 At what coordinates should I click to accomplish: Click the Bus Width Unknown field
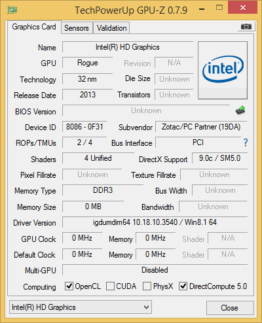click(220, 190)
